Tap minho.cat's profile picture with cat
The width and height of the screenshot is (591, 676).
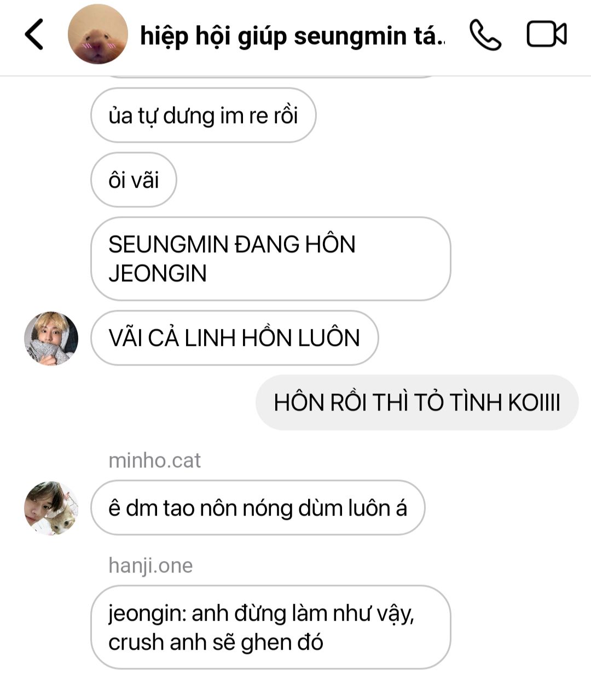(51, 508)
